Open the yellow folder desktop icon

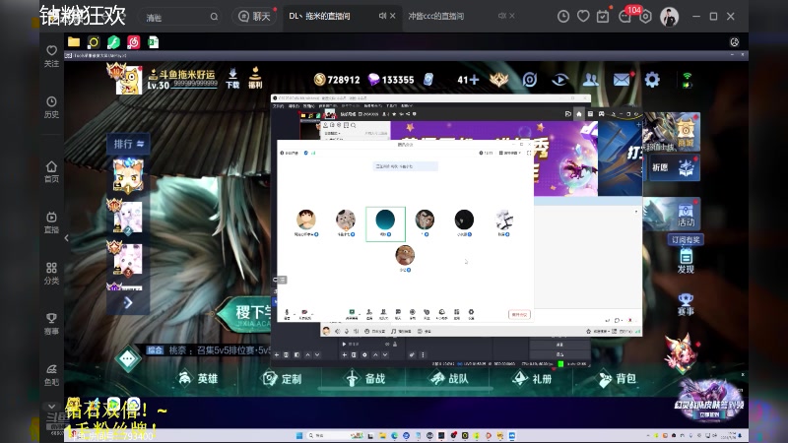pyautogui.click(x=74, y=42)
